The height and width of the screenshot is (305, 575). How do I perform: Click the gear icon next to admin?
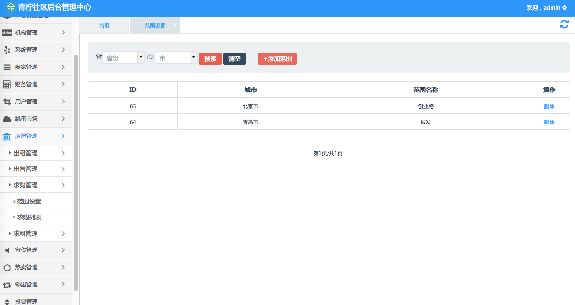[564, 8]
